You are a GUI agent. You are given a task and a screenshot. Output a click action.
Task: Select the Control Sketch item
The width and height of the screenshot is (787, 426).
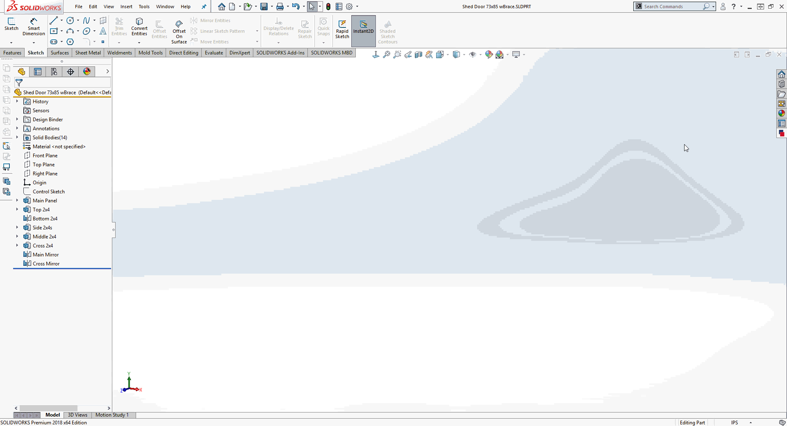click(x=48, y=191)
